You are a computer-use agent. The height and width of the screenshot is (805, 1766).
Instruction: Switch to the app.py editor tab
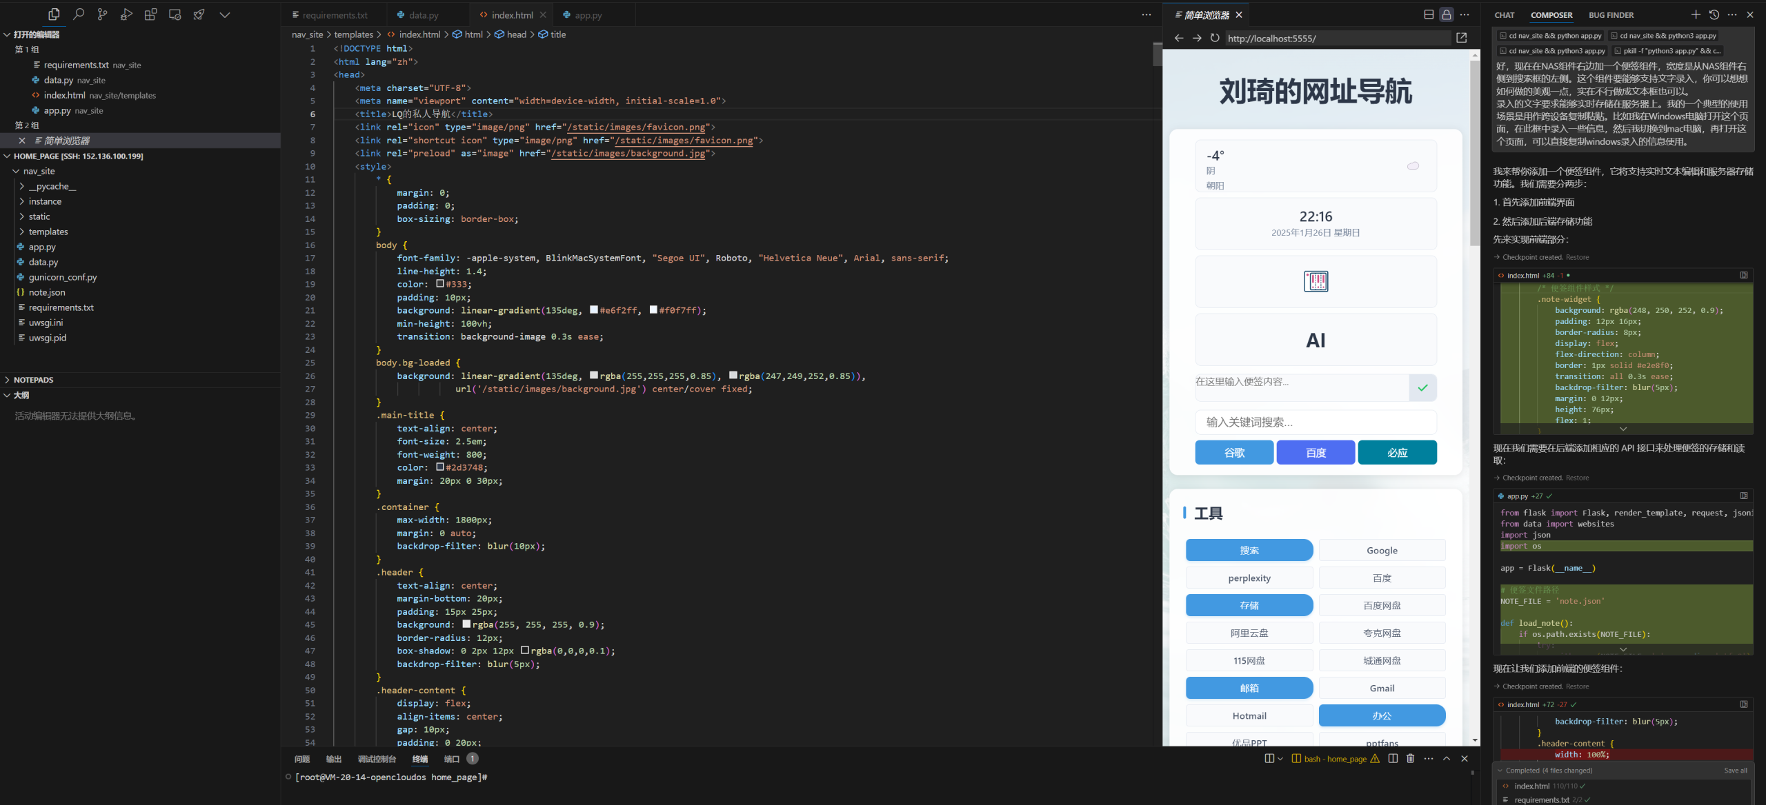pos(588,15)
